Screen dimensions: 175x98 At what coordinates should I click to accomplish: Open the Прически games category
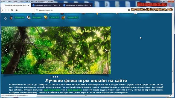19,17
